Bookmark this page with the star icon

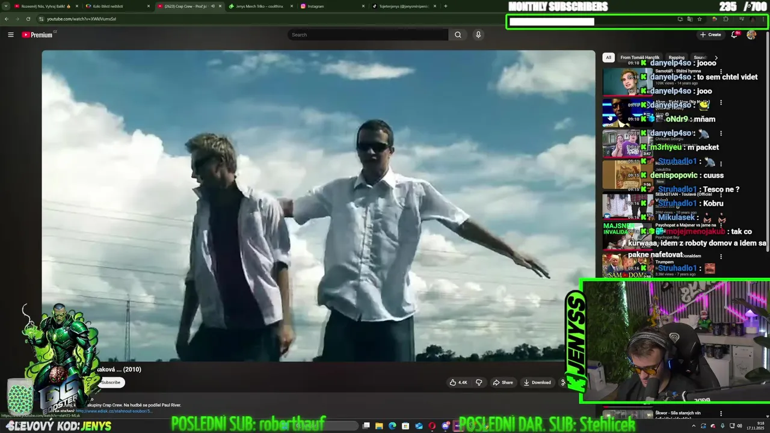point(700,19)
